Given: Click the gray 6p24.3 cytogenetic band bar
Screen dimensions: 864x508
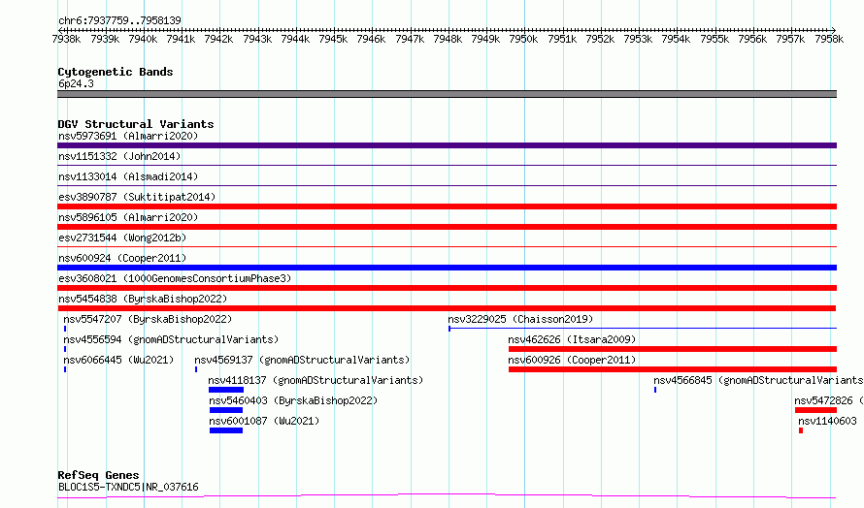Looking at the screenshot, I should 447,94.
